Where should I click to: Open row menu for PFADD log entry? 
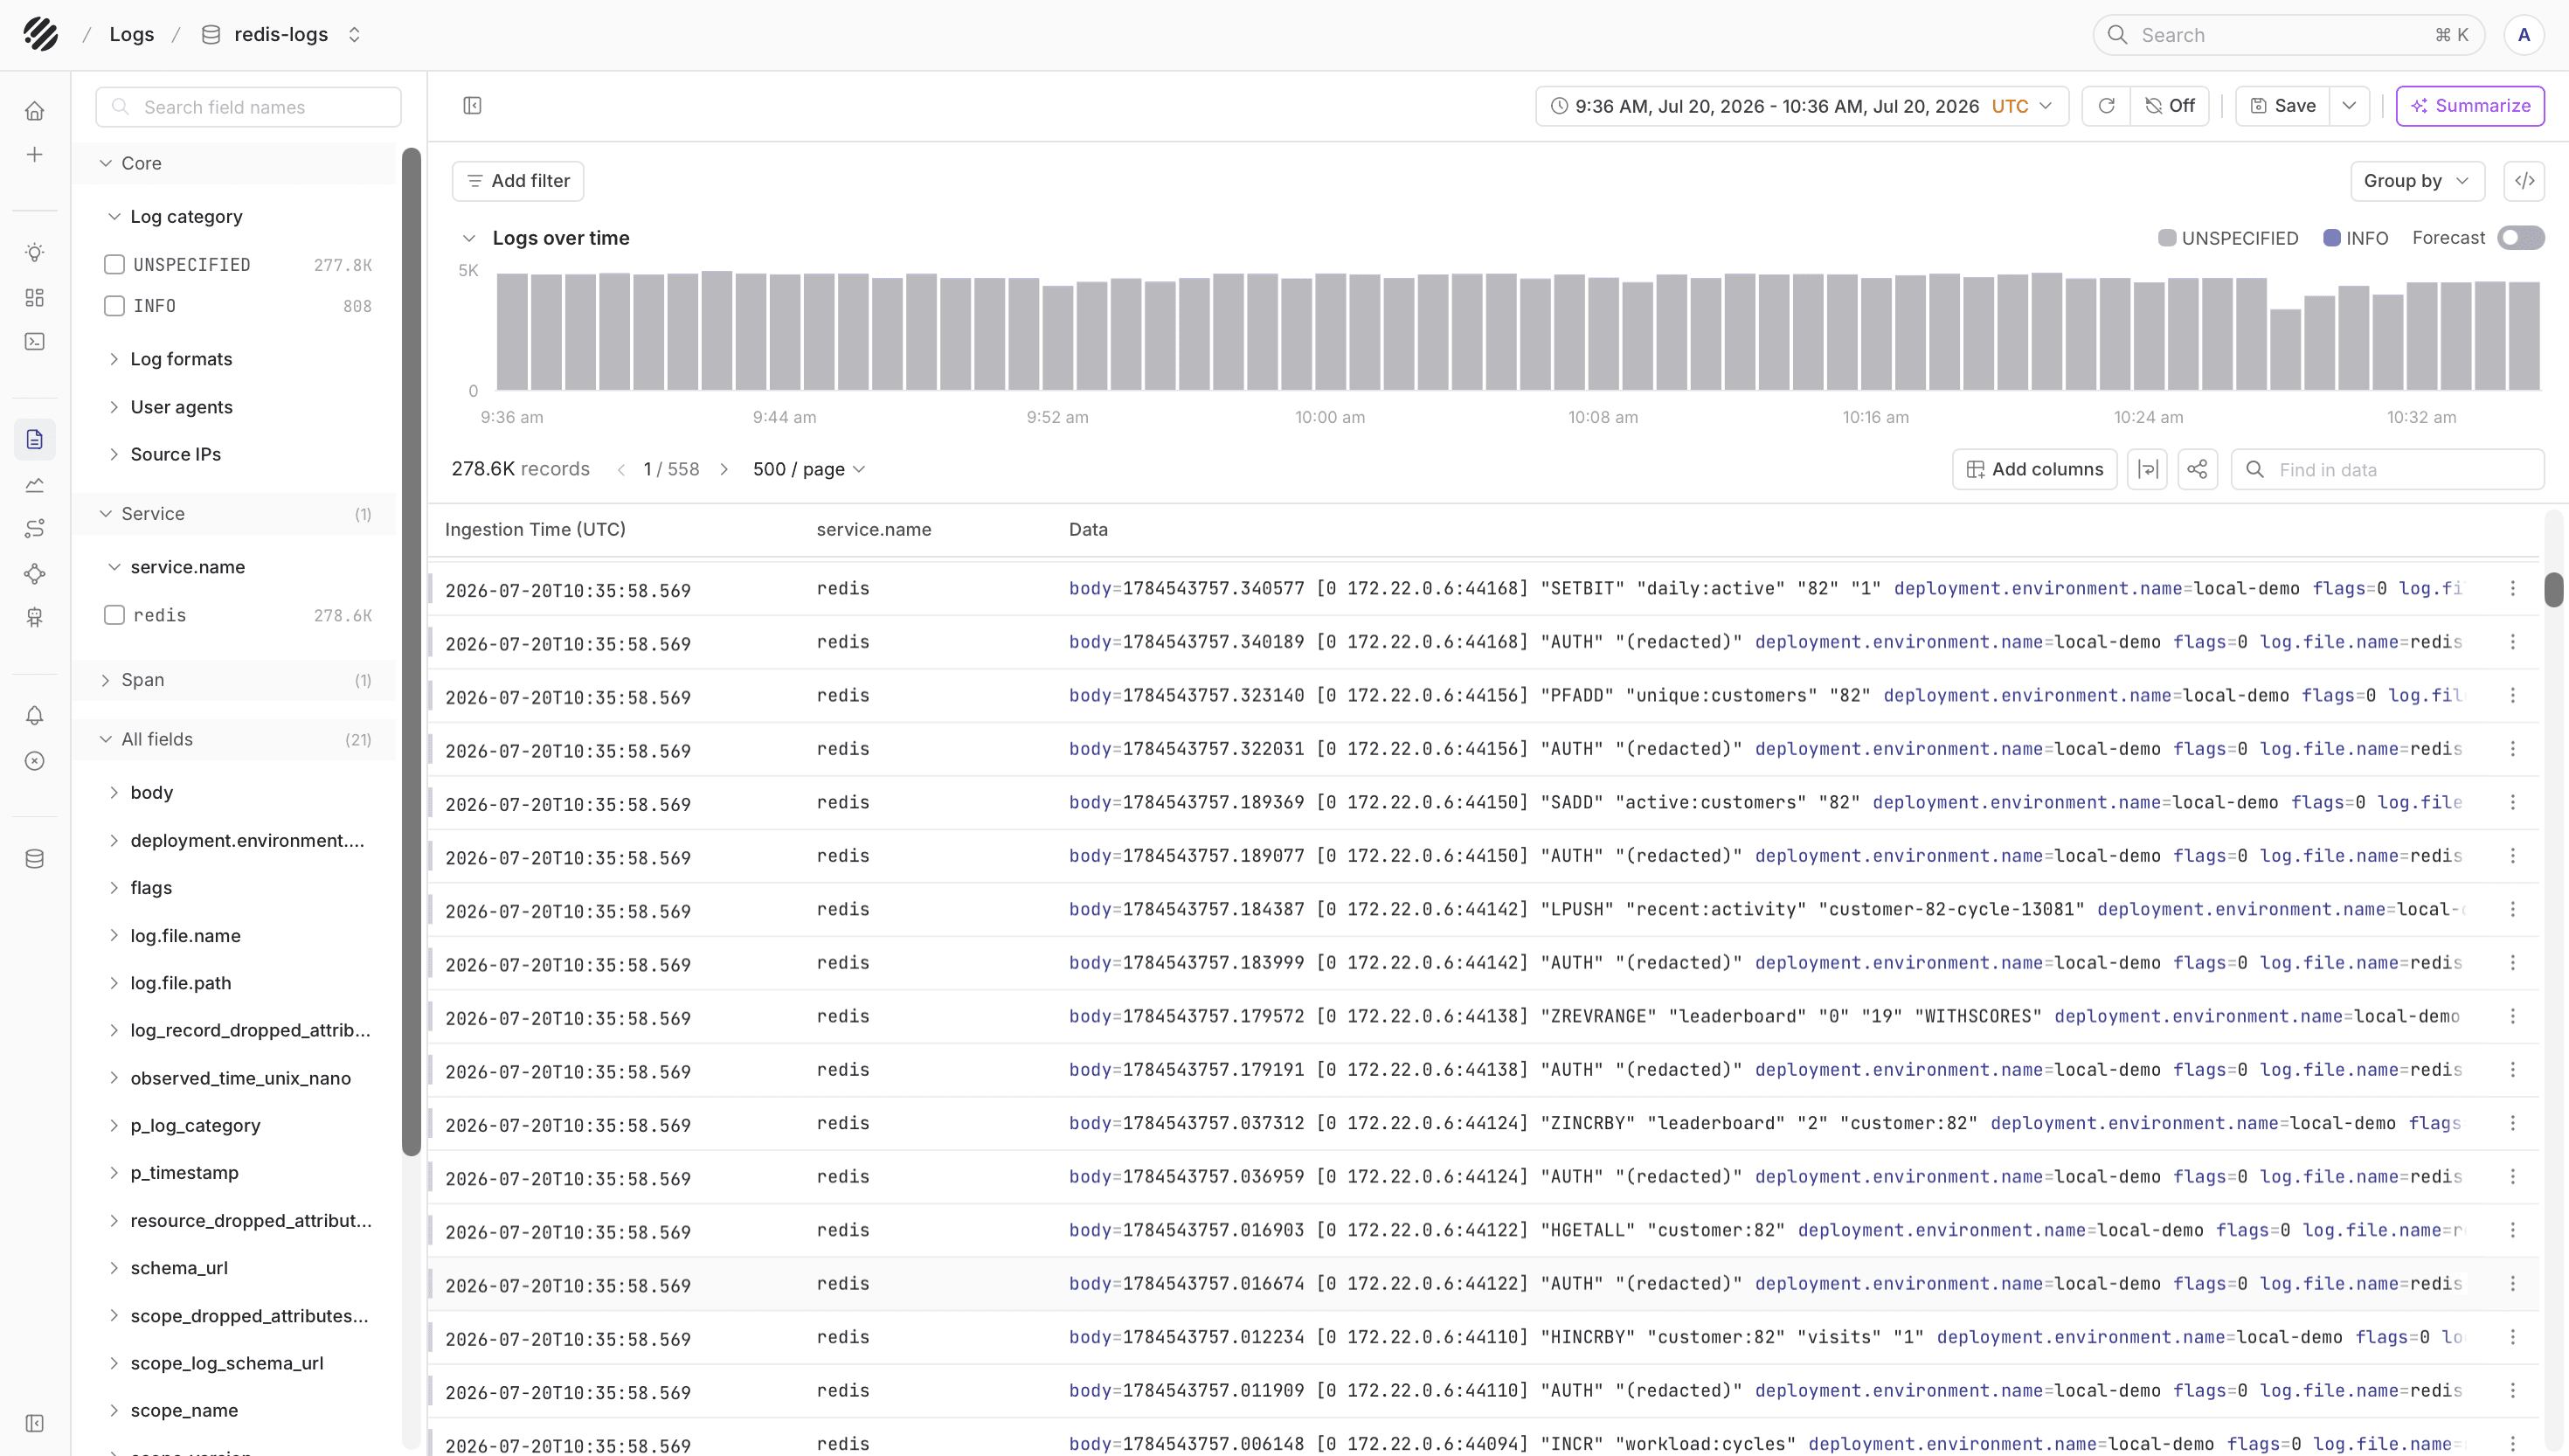pyautogui.click(x=2513, y=696)
